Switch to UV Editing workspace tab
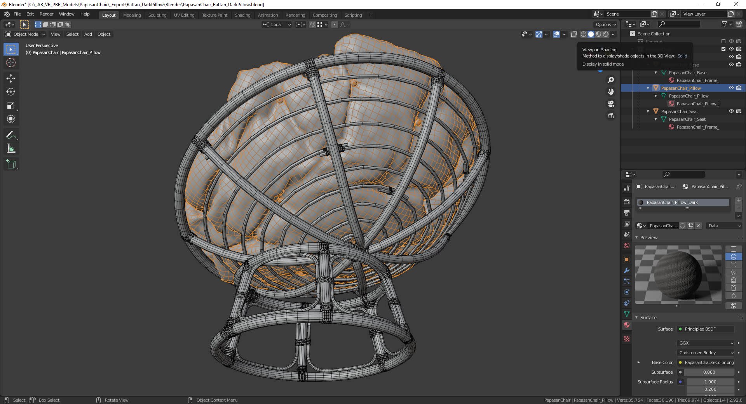This screenshot has width=746, height=404. pos(184,15)
